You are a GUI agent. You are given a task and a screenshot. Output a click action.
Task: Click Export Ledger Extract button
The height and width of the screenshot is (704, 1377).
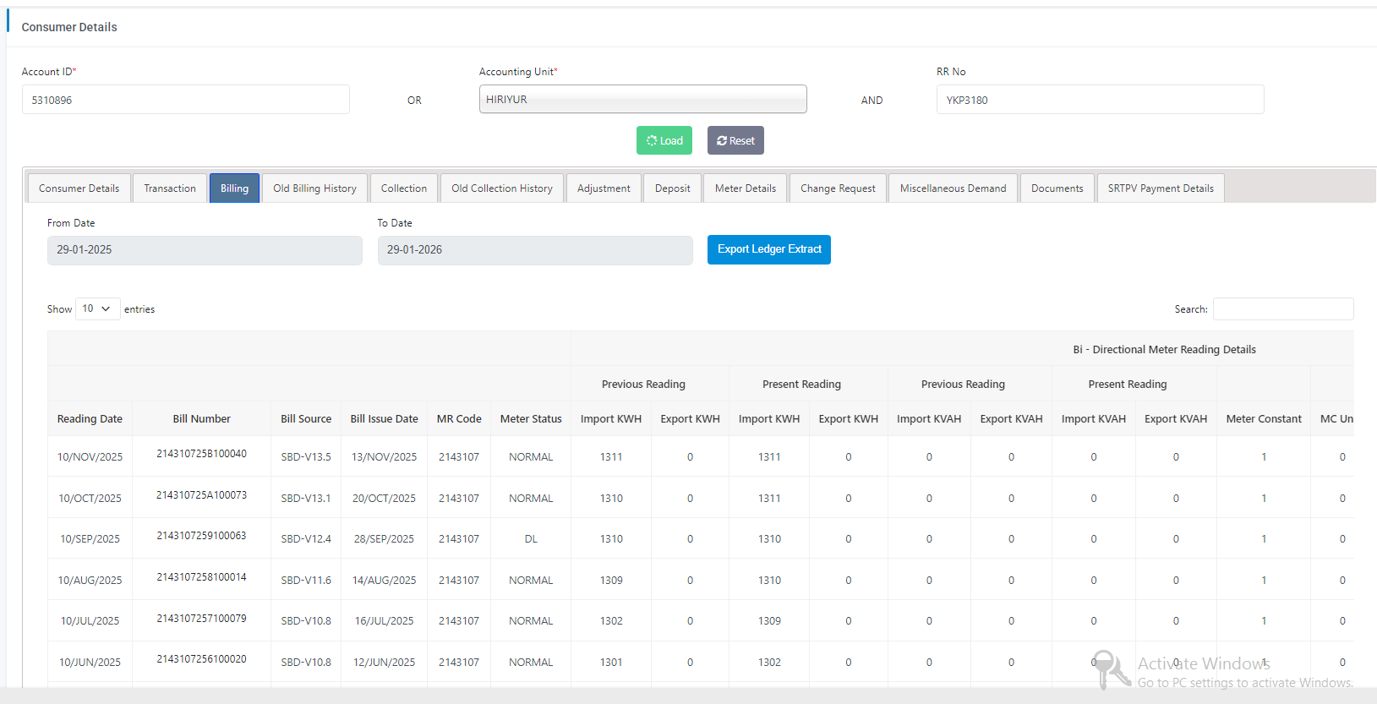pyautogui.click(x=768, y=249)
